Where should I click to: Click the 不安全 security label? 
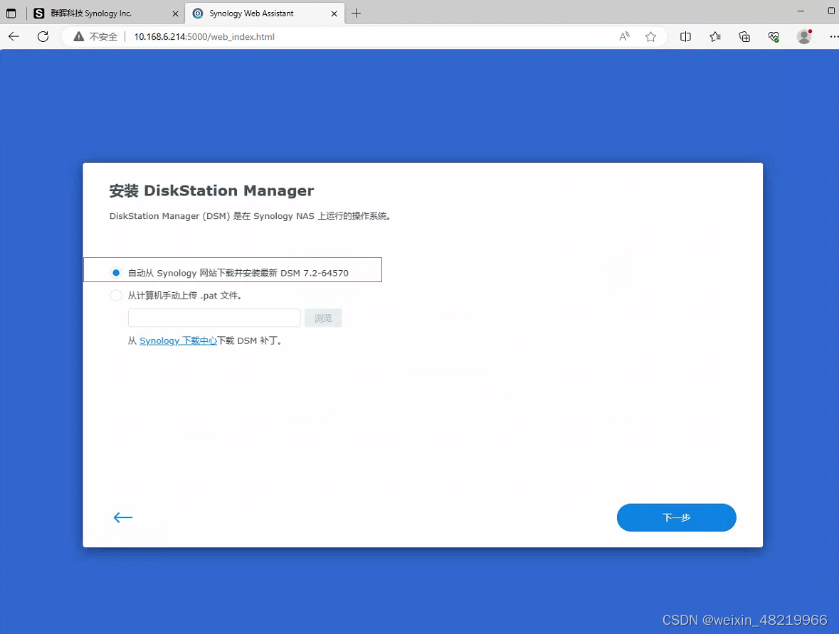103,36
